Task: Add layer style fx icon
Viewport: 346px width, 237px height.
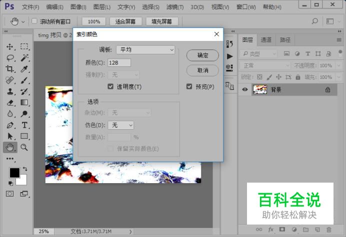Action: 270,230
